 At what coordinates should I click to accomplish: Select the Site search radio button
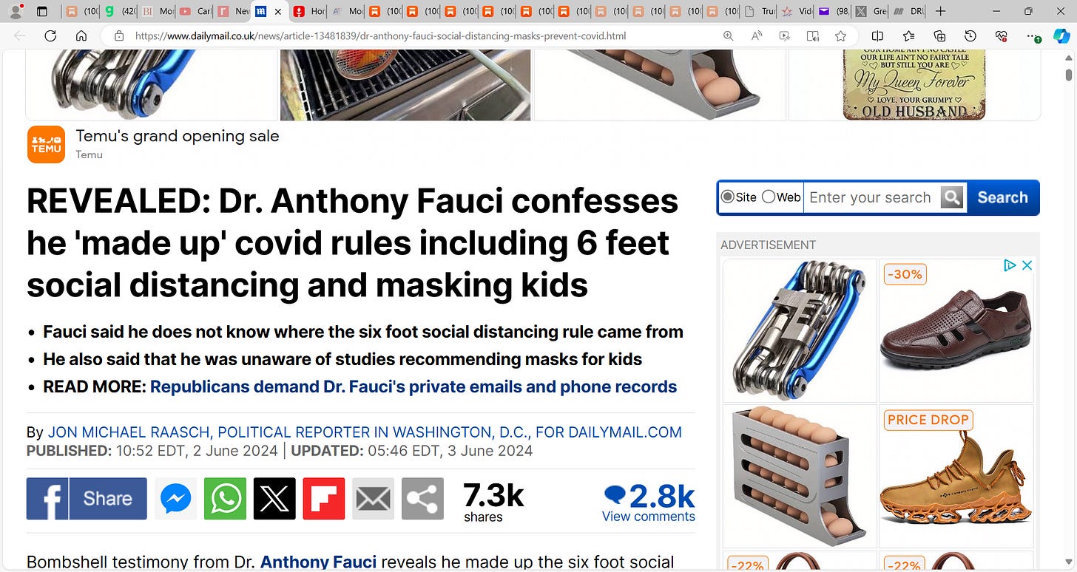728,197
